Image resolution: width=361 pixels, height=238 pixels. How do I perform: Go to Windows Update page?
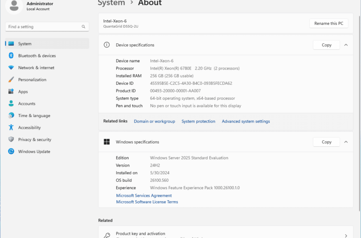click(x=47, y=151)
